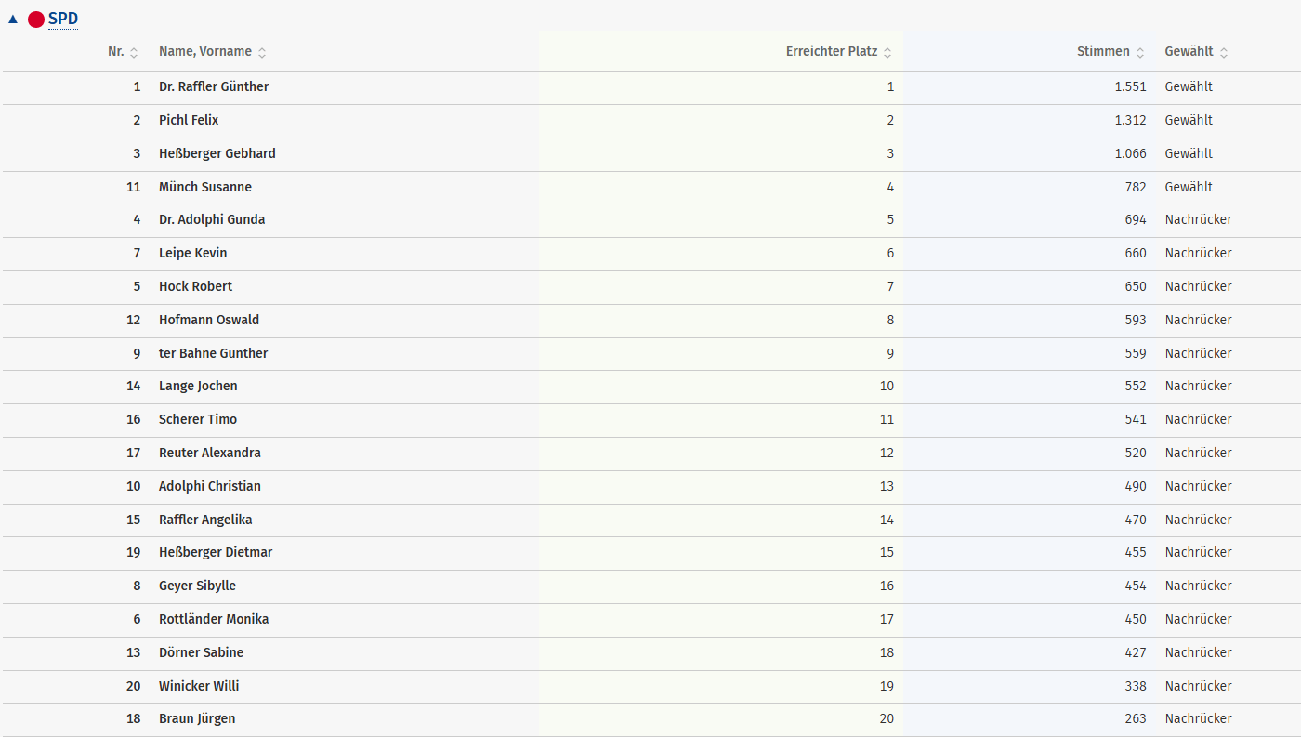1301x737 pixels.
Task: Click on candidate Pichl Felix
Action: (x=189, y=121)
